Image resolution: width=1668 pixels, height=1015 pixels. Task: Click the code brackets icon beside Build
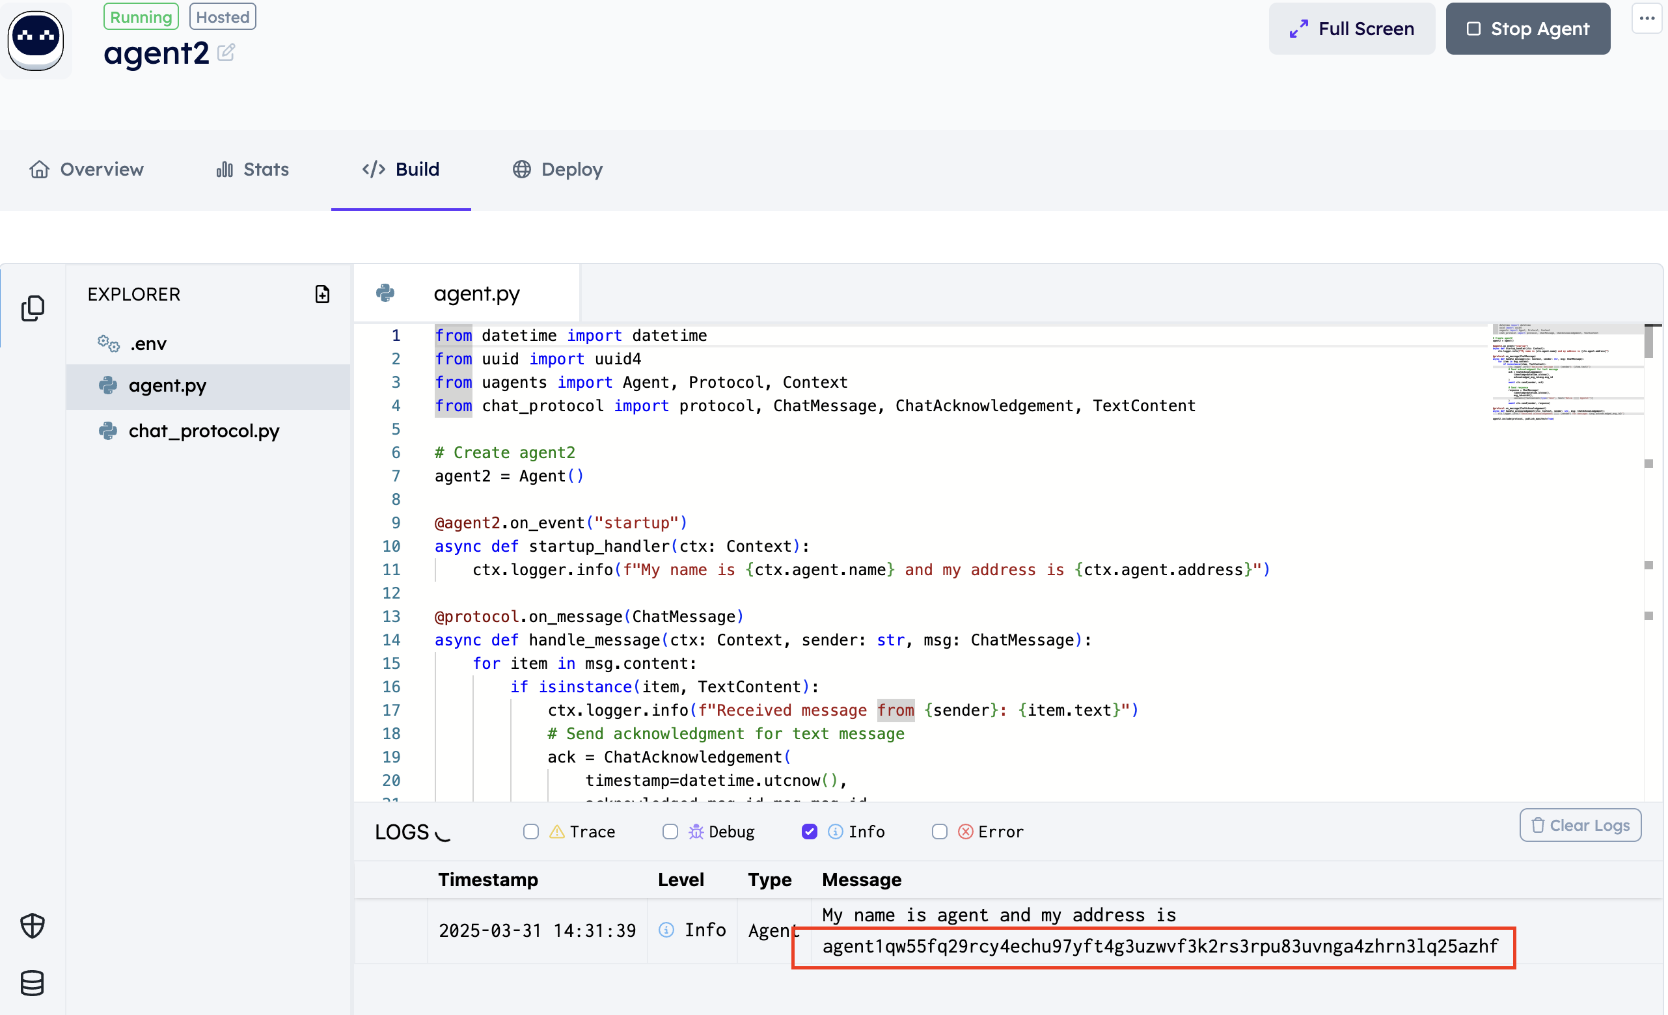click(374, 169)
